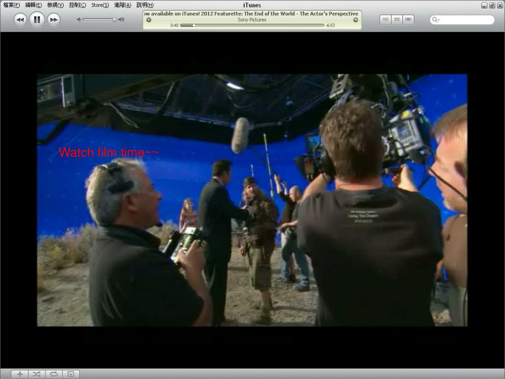Viewport: 505px width, 379px height.
Task: Click the Sony Pictures artist text
Action: (x=252, y=20)
